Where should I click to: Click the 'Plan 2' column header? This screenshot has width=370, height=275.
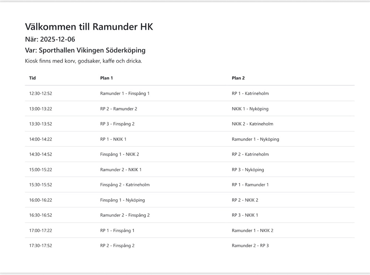point(238,78)
